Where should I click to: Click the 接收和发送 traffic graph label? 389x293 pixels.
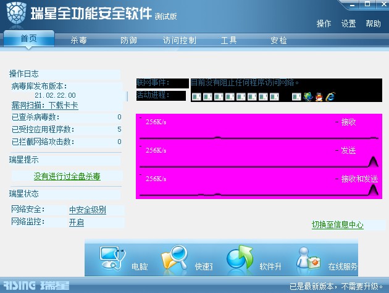pos(360,179)
